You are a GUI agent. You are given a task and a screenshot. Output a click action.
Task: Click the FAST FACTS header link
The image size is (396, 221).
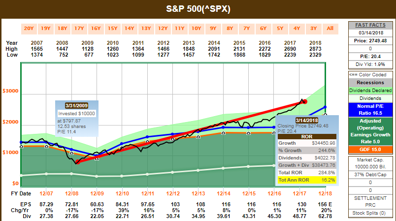pos(370,25)
